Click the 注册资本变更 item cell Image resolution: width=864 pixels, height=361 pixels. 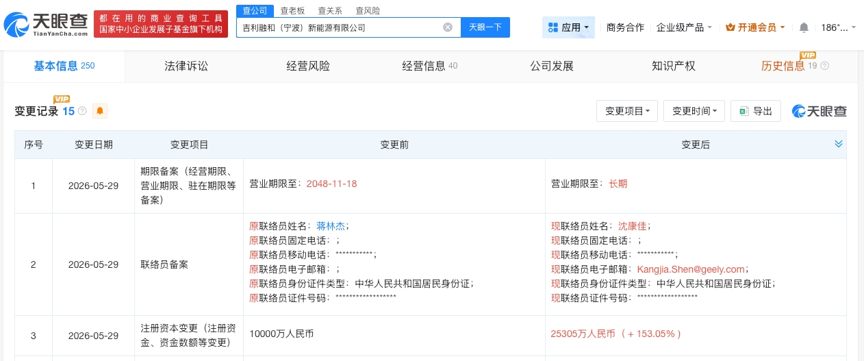(189, 336)
